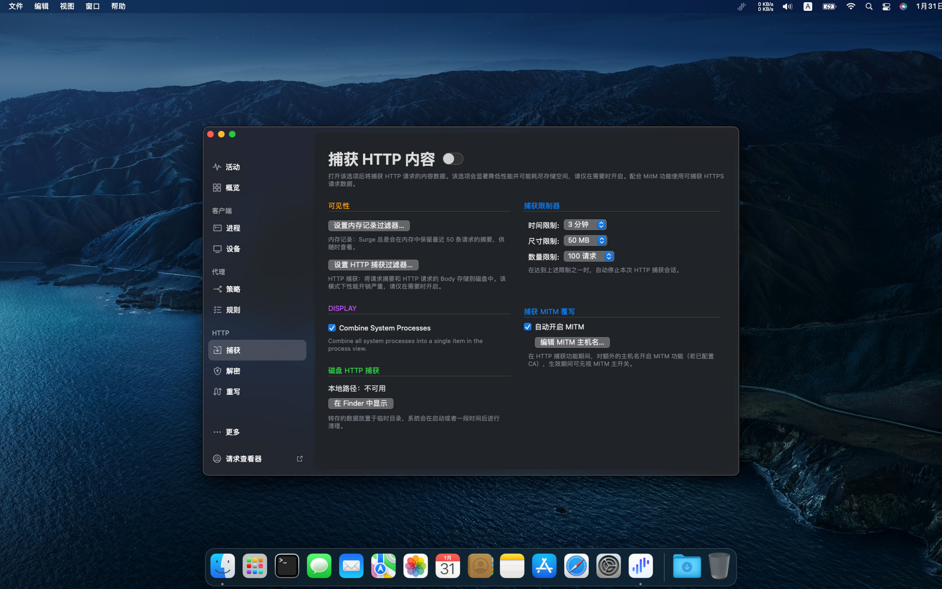Open the 文件 menu
Viewport: 942px width, 589px height.
[x=16, y=7]
